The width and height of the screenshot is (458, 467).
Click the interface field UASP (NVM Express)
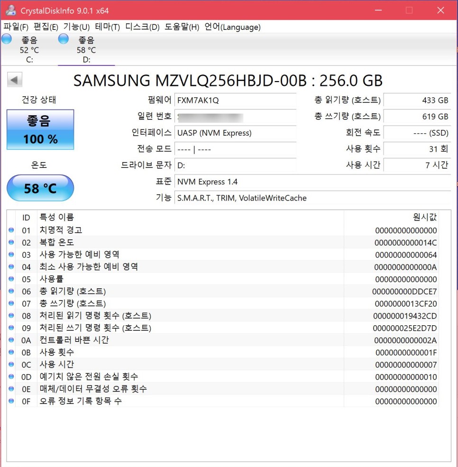[235, 133]
